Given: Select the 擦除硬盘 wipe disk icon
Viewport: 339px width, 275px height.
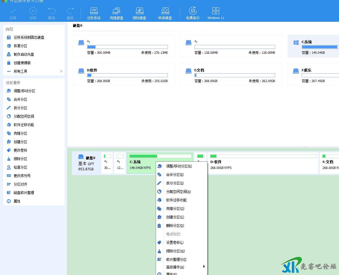Looking at the screenshot, I should [x=139, y=11].
